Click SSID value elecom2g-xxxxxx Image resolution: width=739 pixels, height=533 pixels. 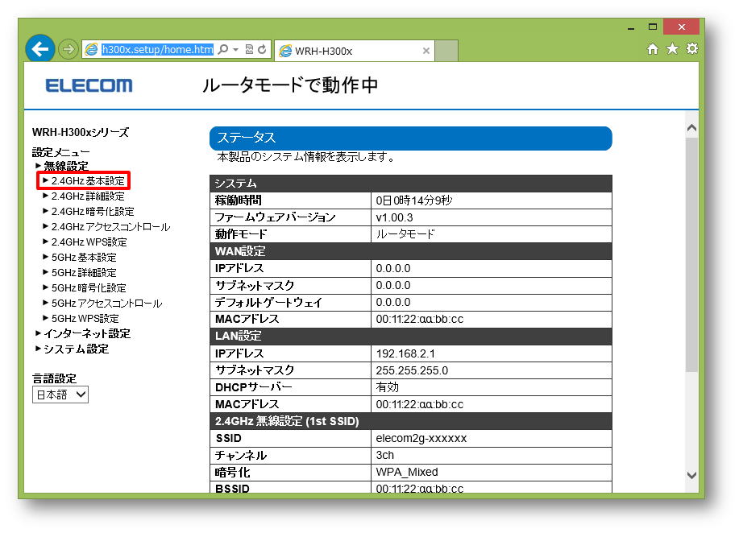click(x=421, y=438)
